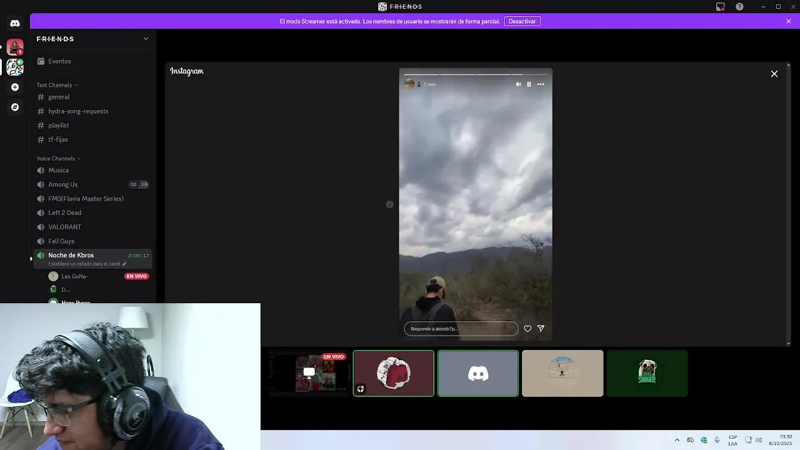Add a server with the plus icon
The width and height of the screenshot is (800, 450).
point(15,87)
